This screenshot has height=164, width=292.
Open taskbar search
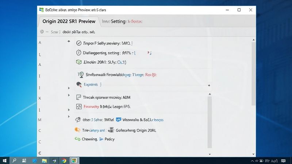point(14,160)
